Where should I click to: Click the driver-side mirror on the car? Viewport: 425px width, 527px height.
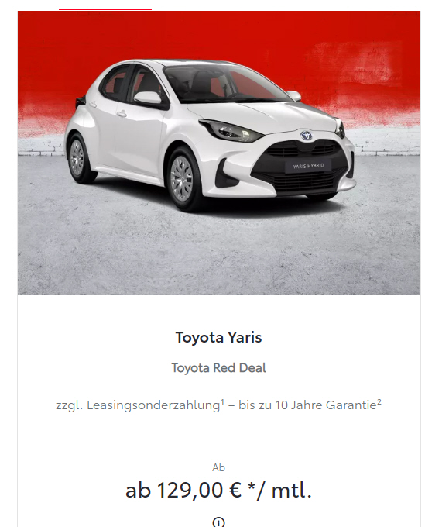148,98
